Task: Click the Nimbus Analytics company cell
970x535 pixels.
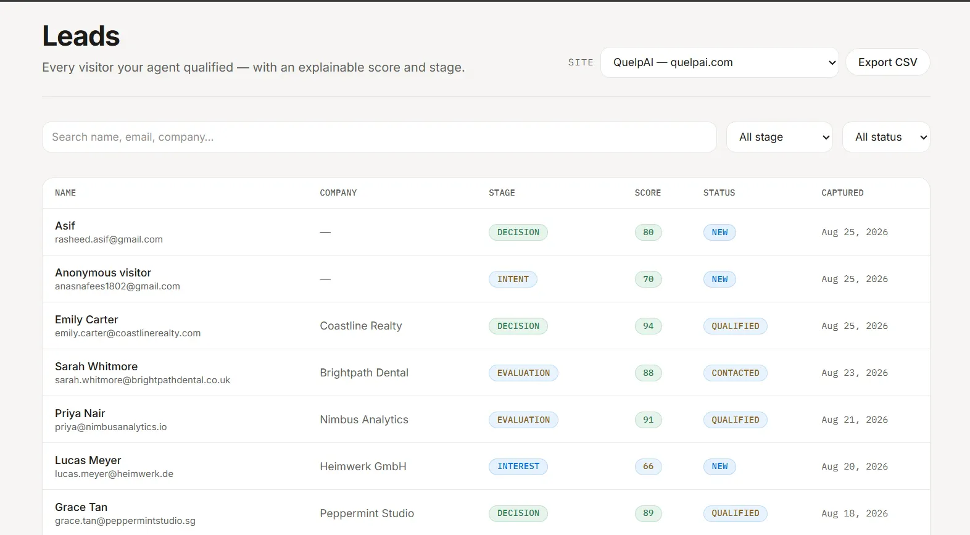Action: coord(364,420)
